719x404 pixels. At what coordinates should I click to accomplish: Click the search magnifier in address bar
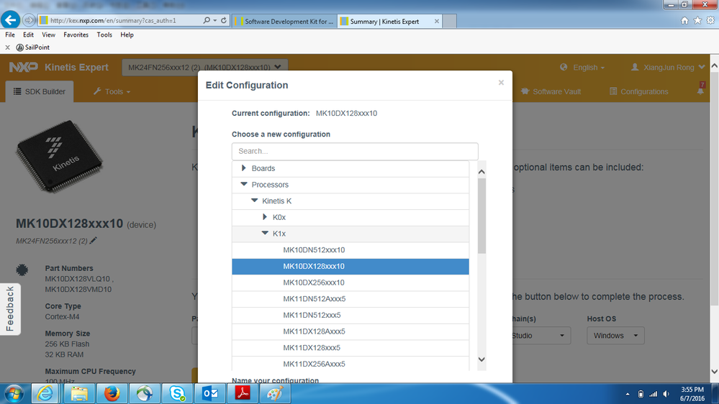(x=207, y=20)
